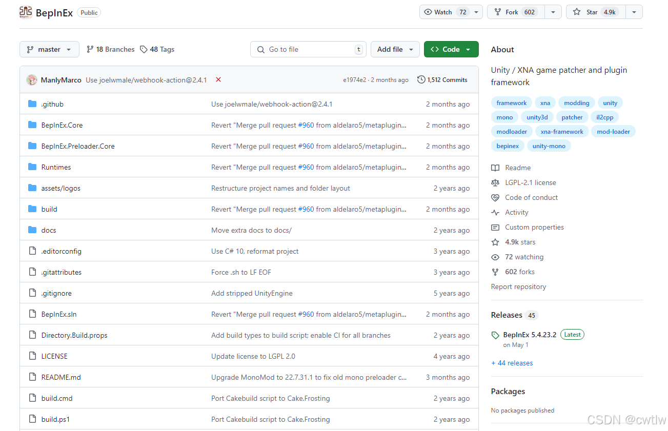Open the README.md file name
The image size is (668, 431).
[61, 377]
